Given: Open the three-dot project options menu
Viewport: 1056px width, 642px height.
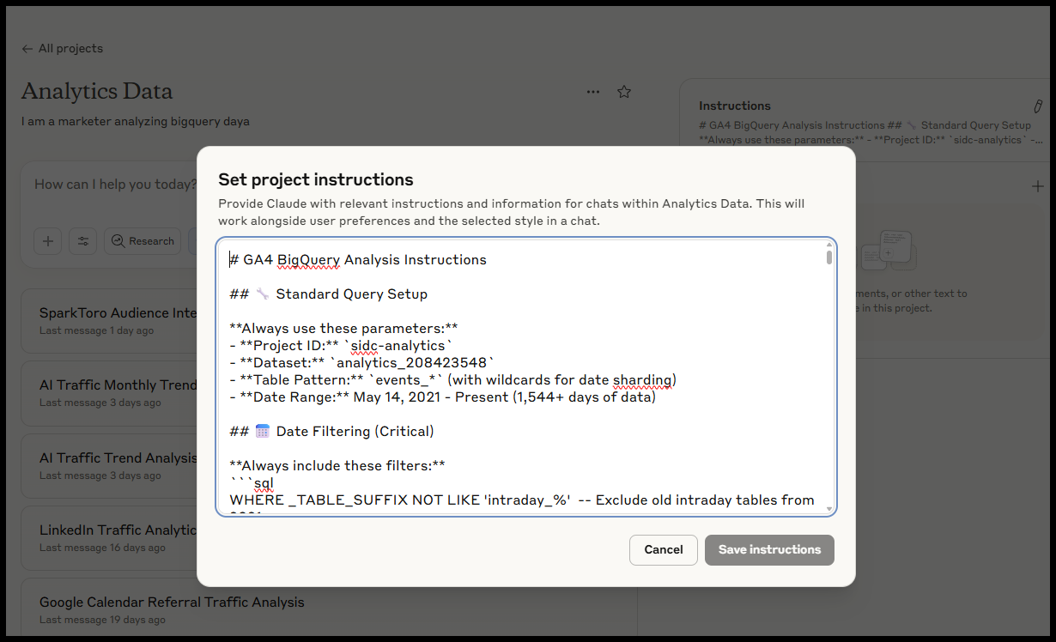Looking at the screenshot, I should (593, 92).
